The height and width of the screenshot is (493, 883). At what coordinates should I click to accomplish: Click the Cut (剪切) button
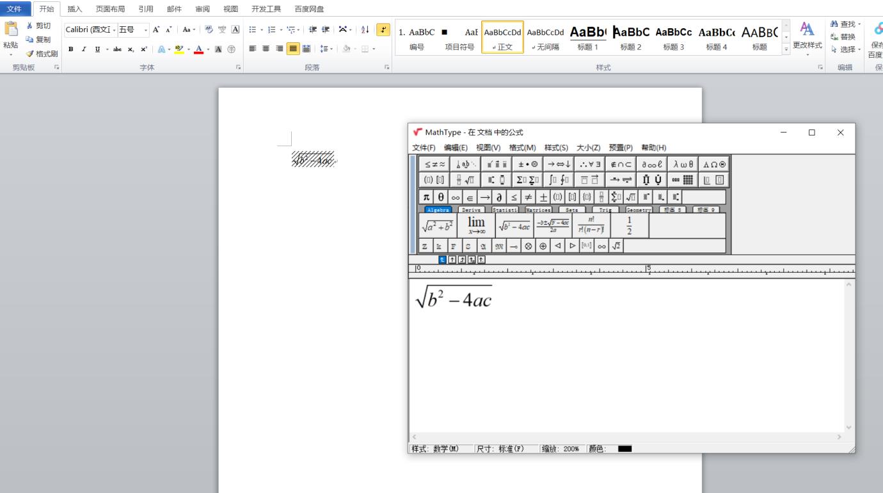point(38,26)
